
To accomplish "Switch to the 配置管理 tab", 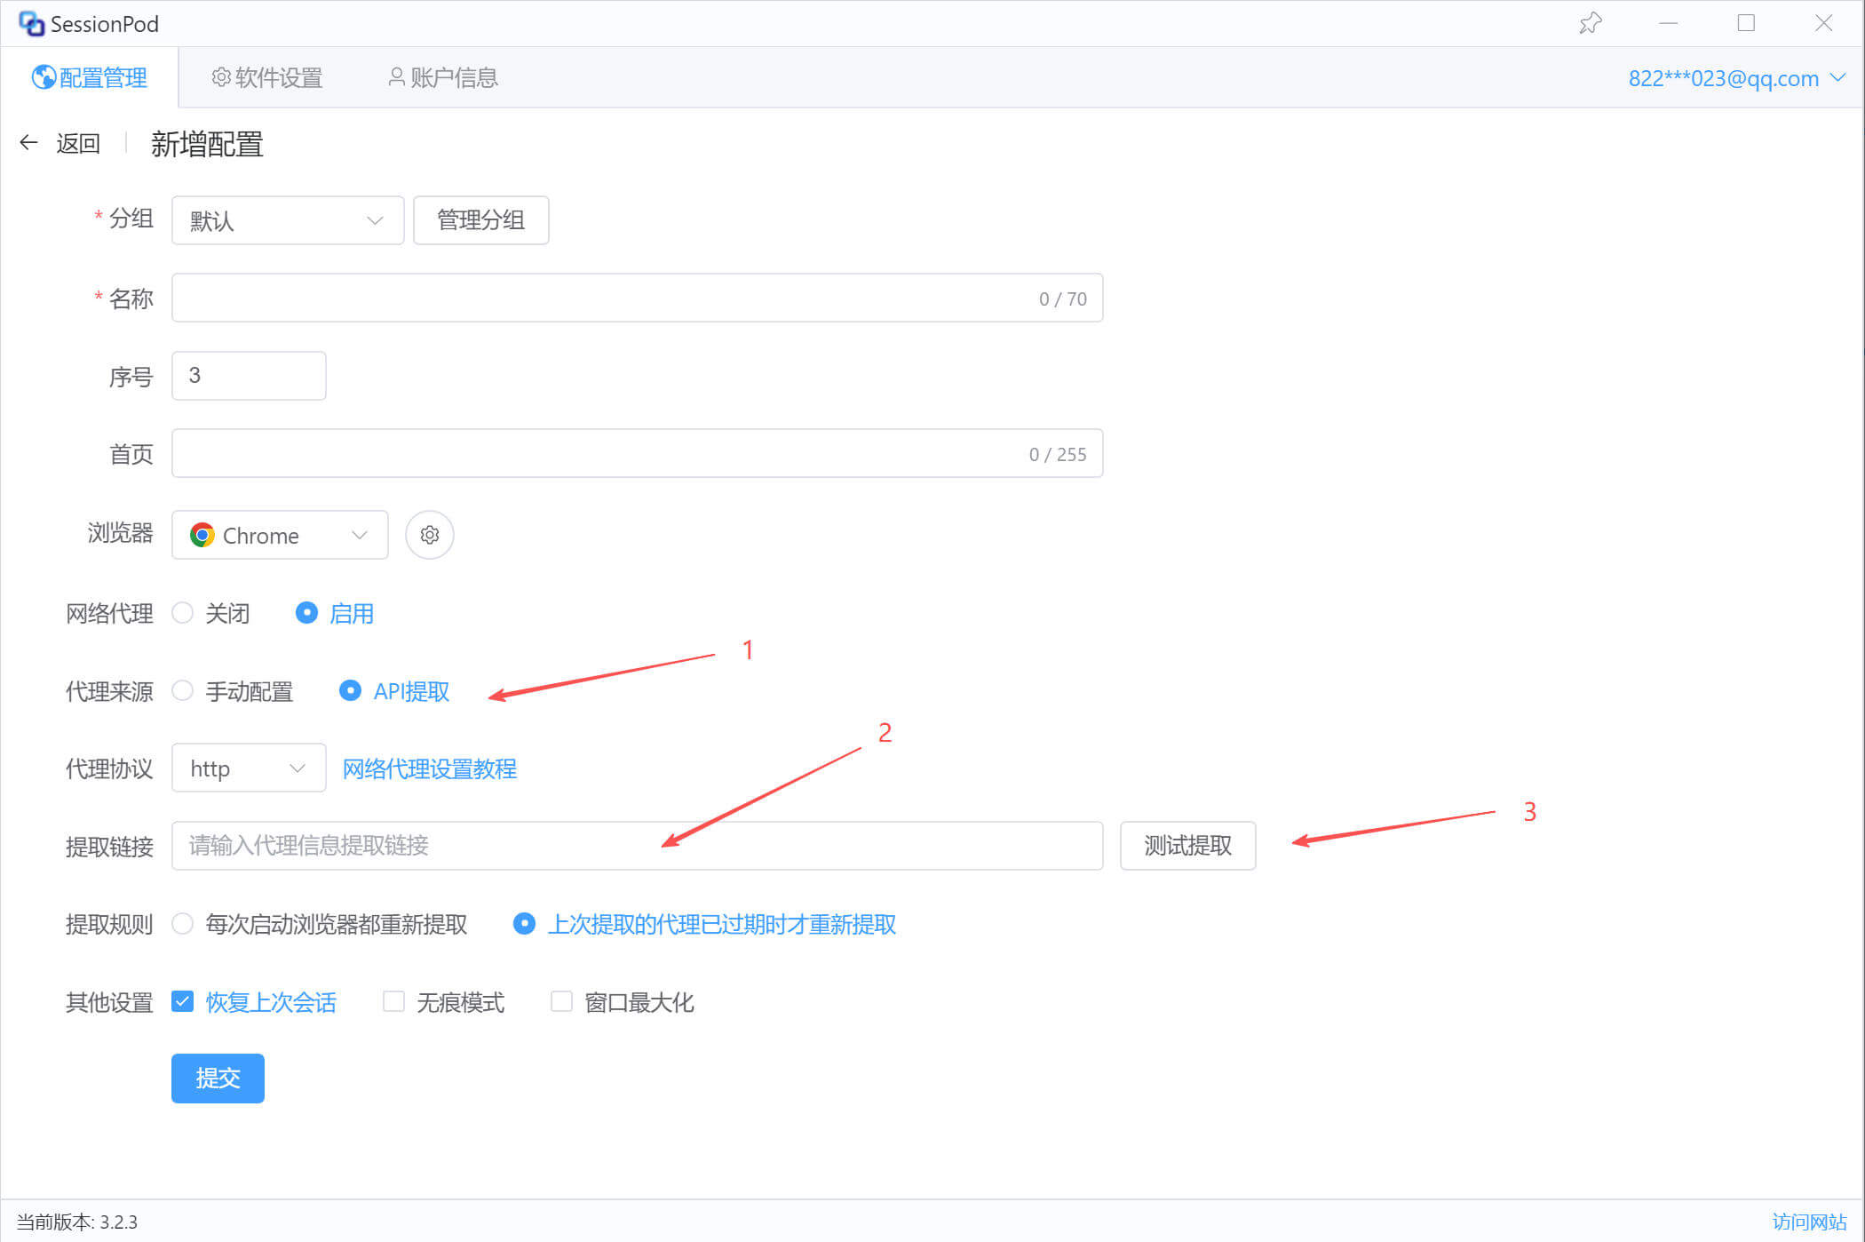I will (x=90, y=78).
